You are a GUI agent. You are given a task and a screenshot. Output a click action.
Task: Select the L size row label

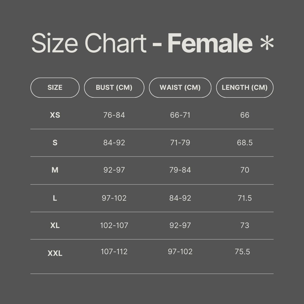(55, 198)
